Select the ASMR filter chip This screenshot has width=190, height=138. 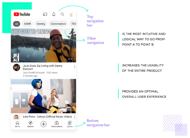[28, 24]
